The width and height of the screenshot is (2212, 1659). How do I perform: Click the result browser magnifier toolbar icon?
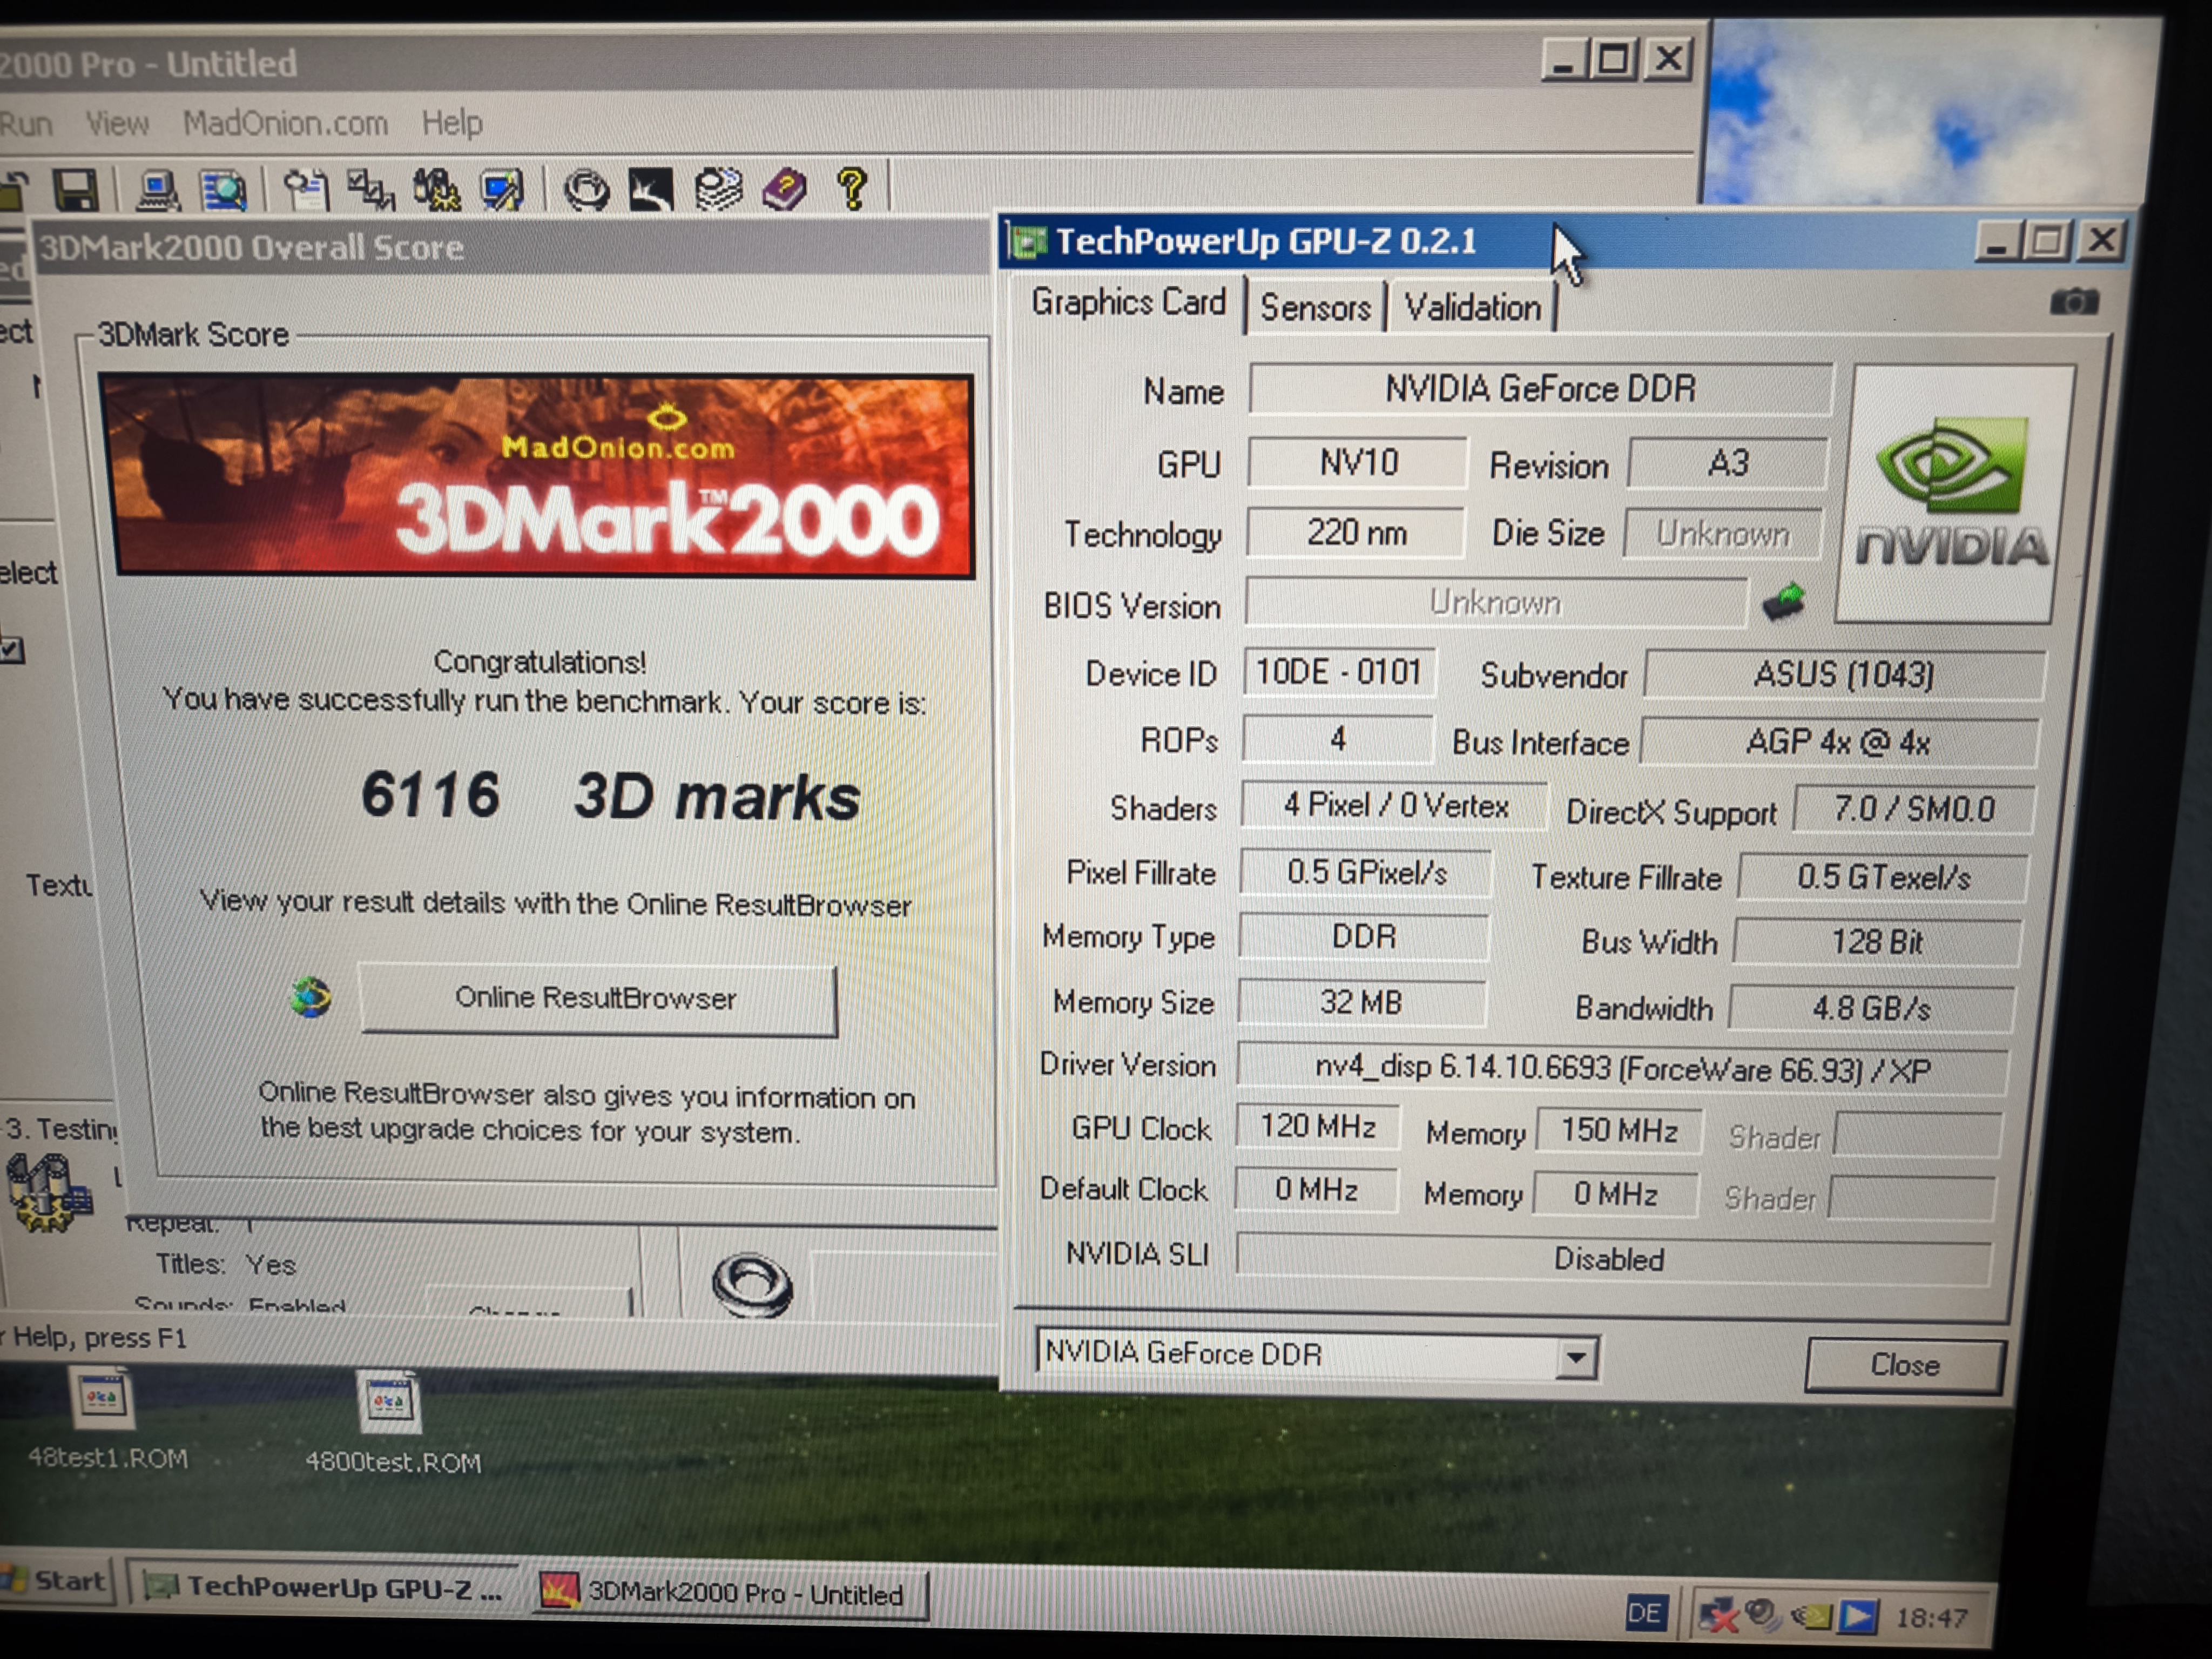point(223,189)
